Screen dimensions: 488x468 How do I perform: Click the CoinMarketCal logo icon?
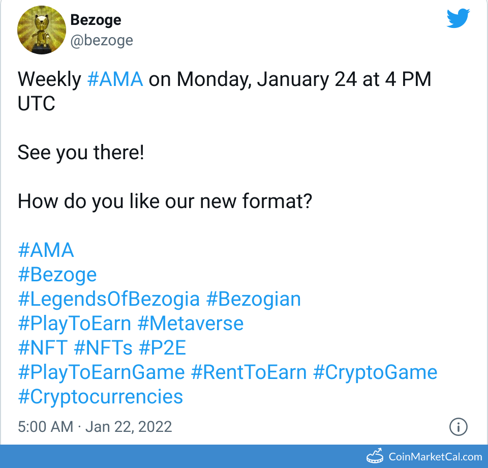[375, 456]
